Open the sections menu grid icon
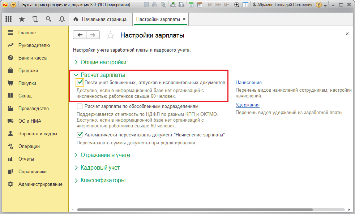Image resolution: width=355 pixels, height=214 pixels. point(8,19)
